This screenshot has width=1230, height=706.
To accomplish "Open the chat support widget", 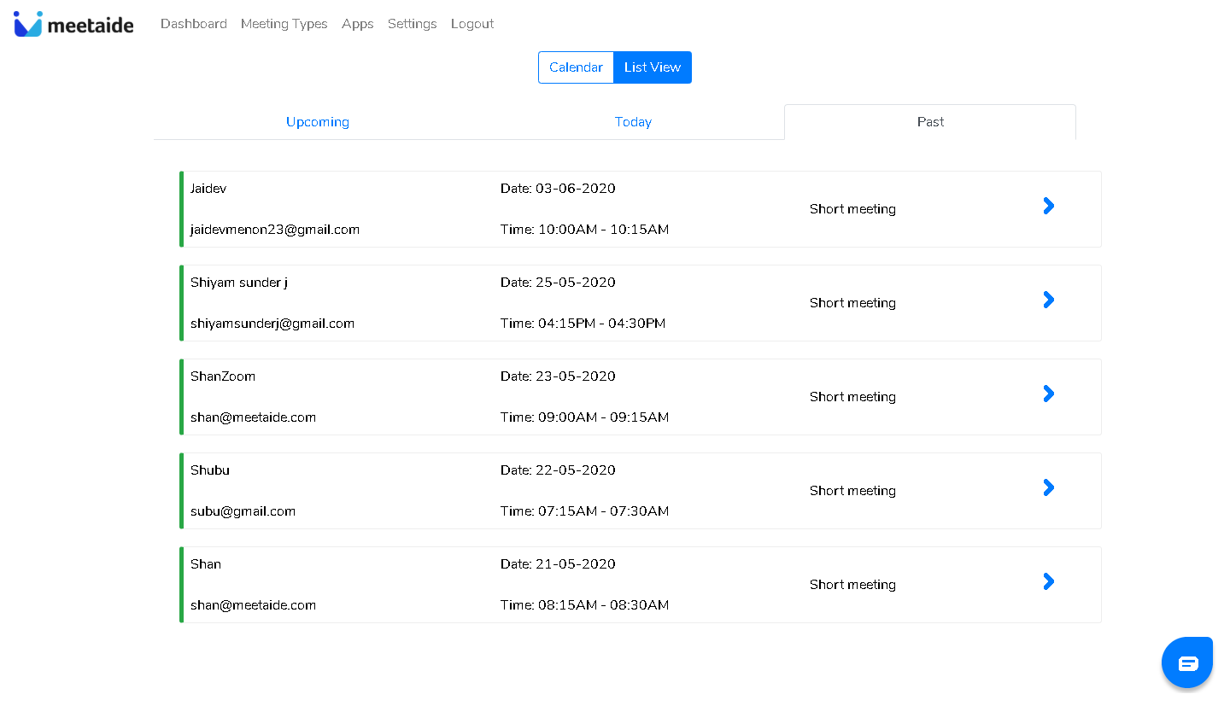I will 1187,662.
